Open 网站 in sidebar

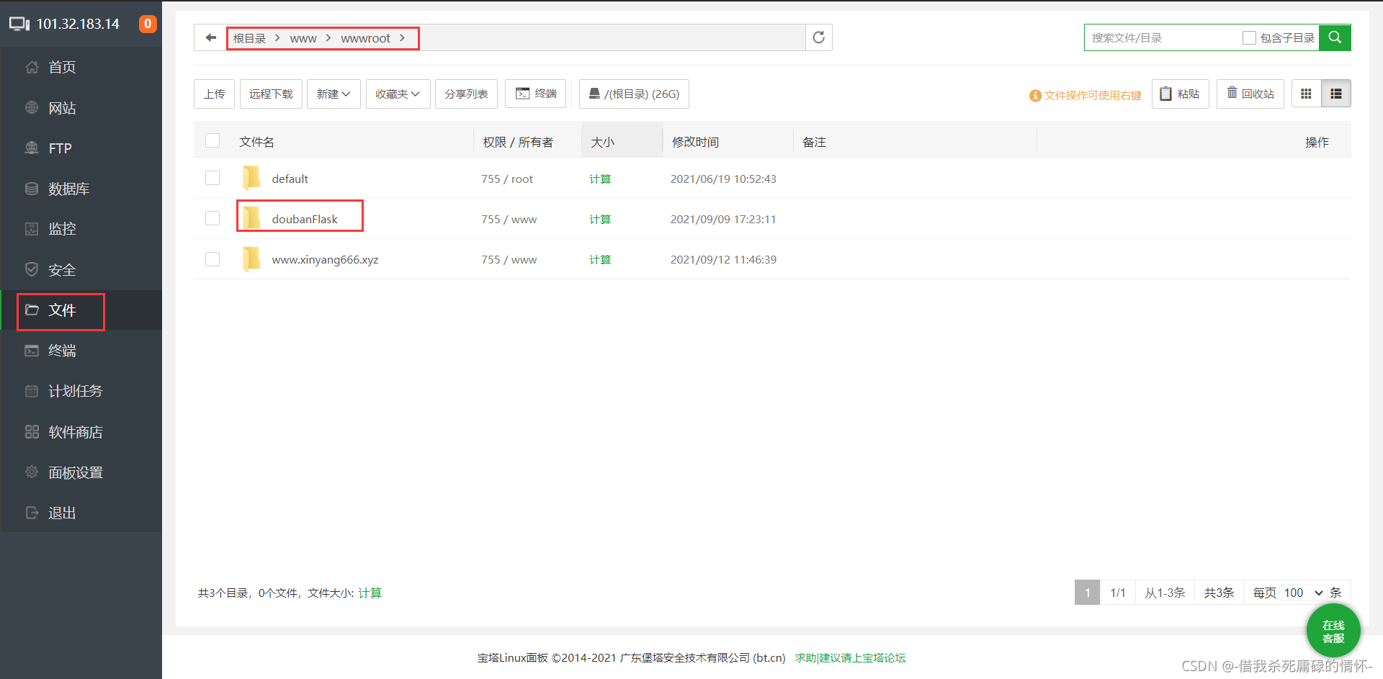click(x=81, y=108)
